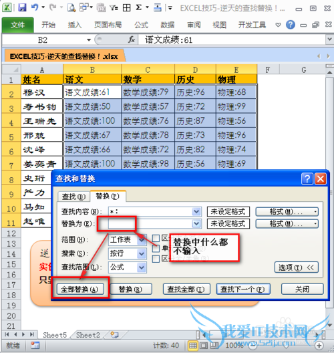Click the 替换(R) button

130,289
